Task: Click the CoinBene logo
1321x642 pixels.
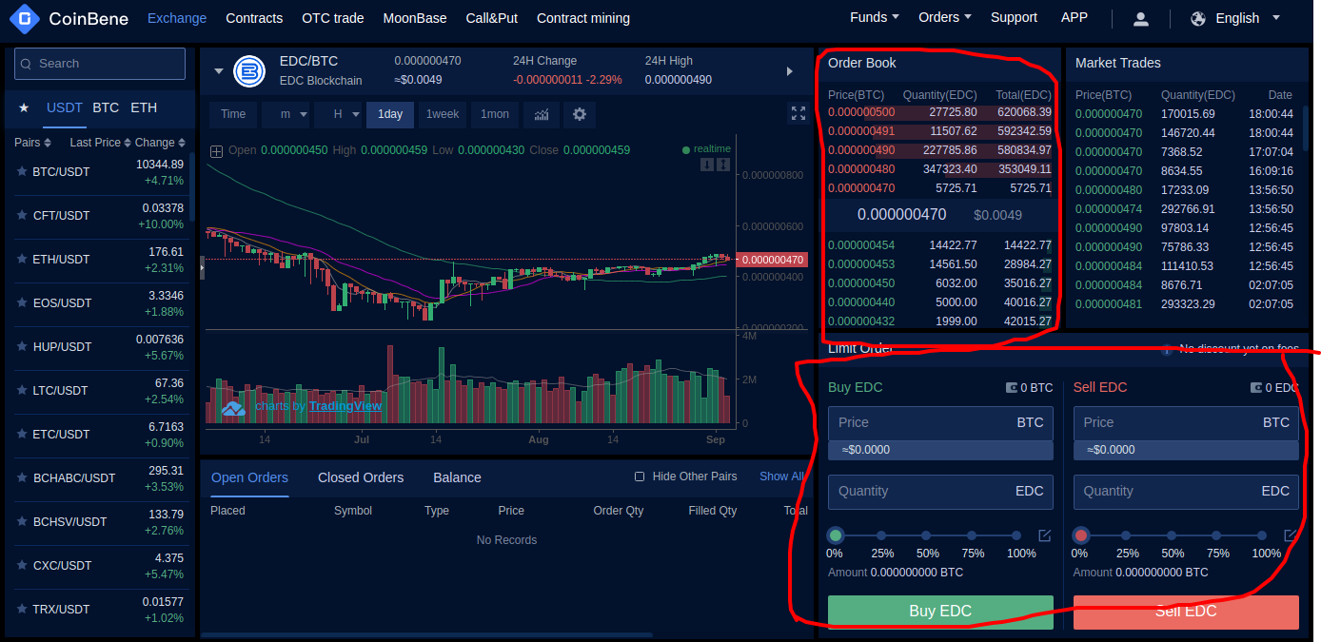Action: (69, 18)
